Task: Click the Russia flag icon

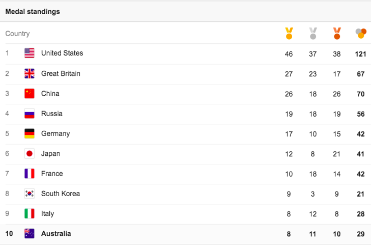Action: (x=30, y=114)
